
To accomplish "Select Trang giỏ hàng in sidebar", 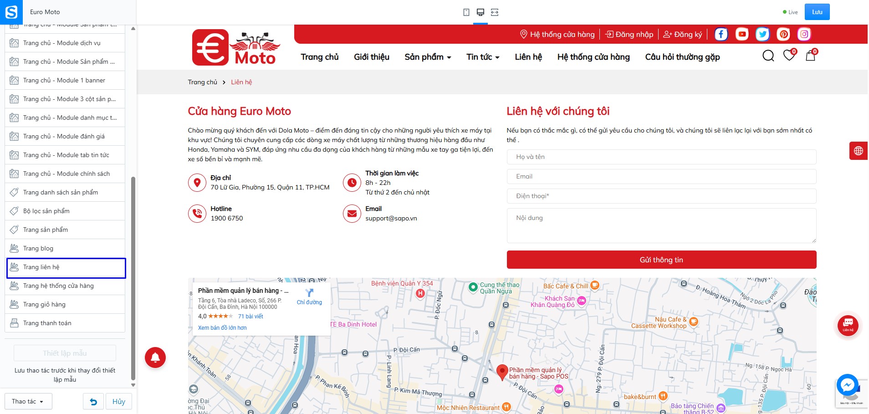I will pyautogui.click(x=65, y=304).
